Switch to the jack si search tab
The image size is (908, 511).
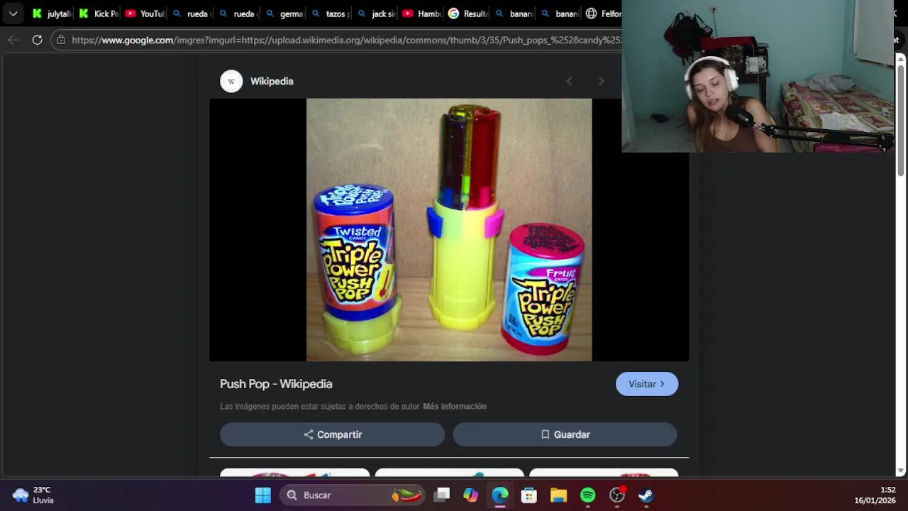(376, 13)
